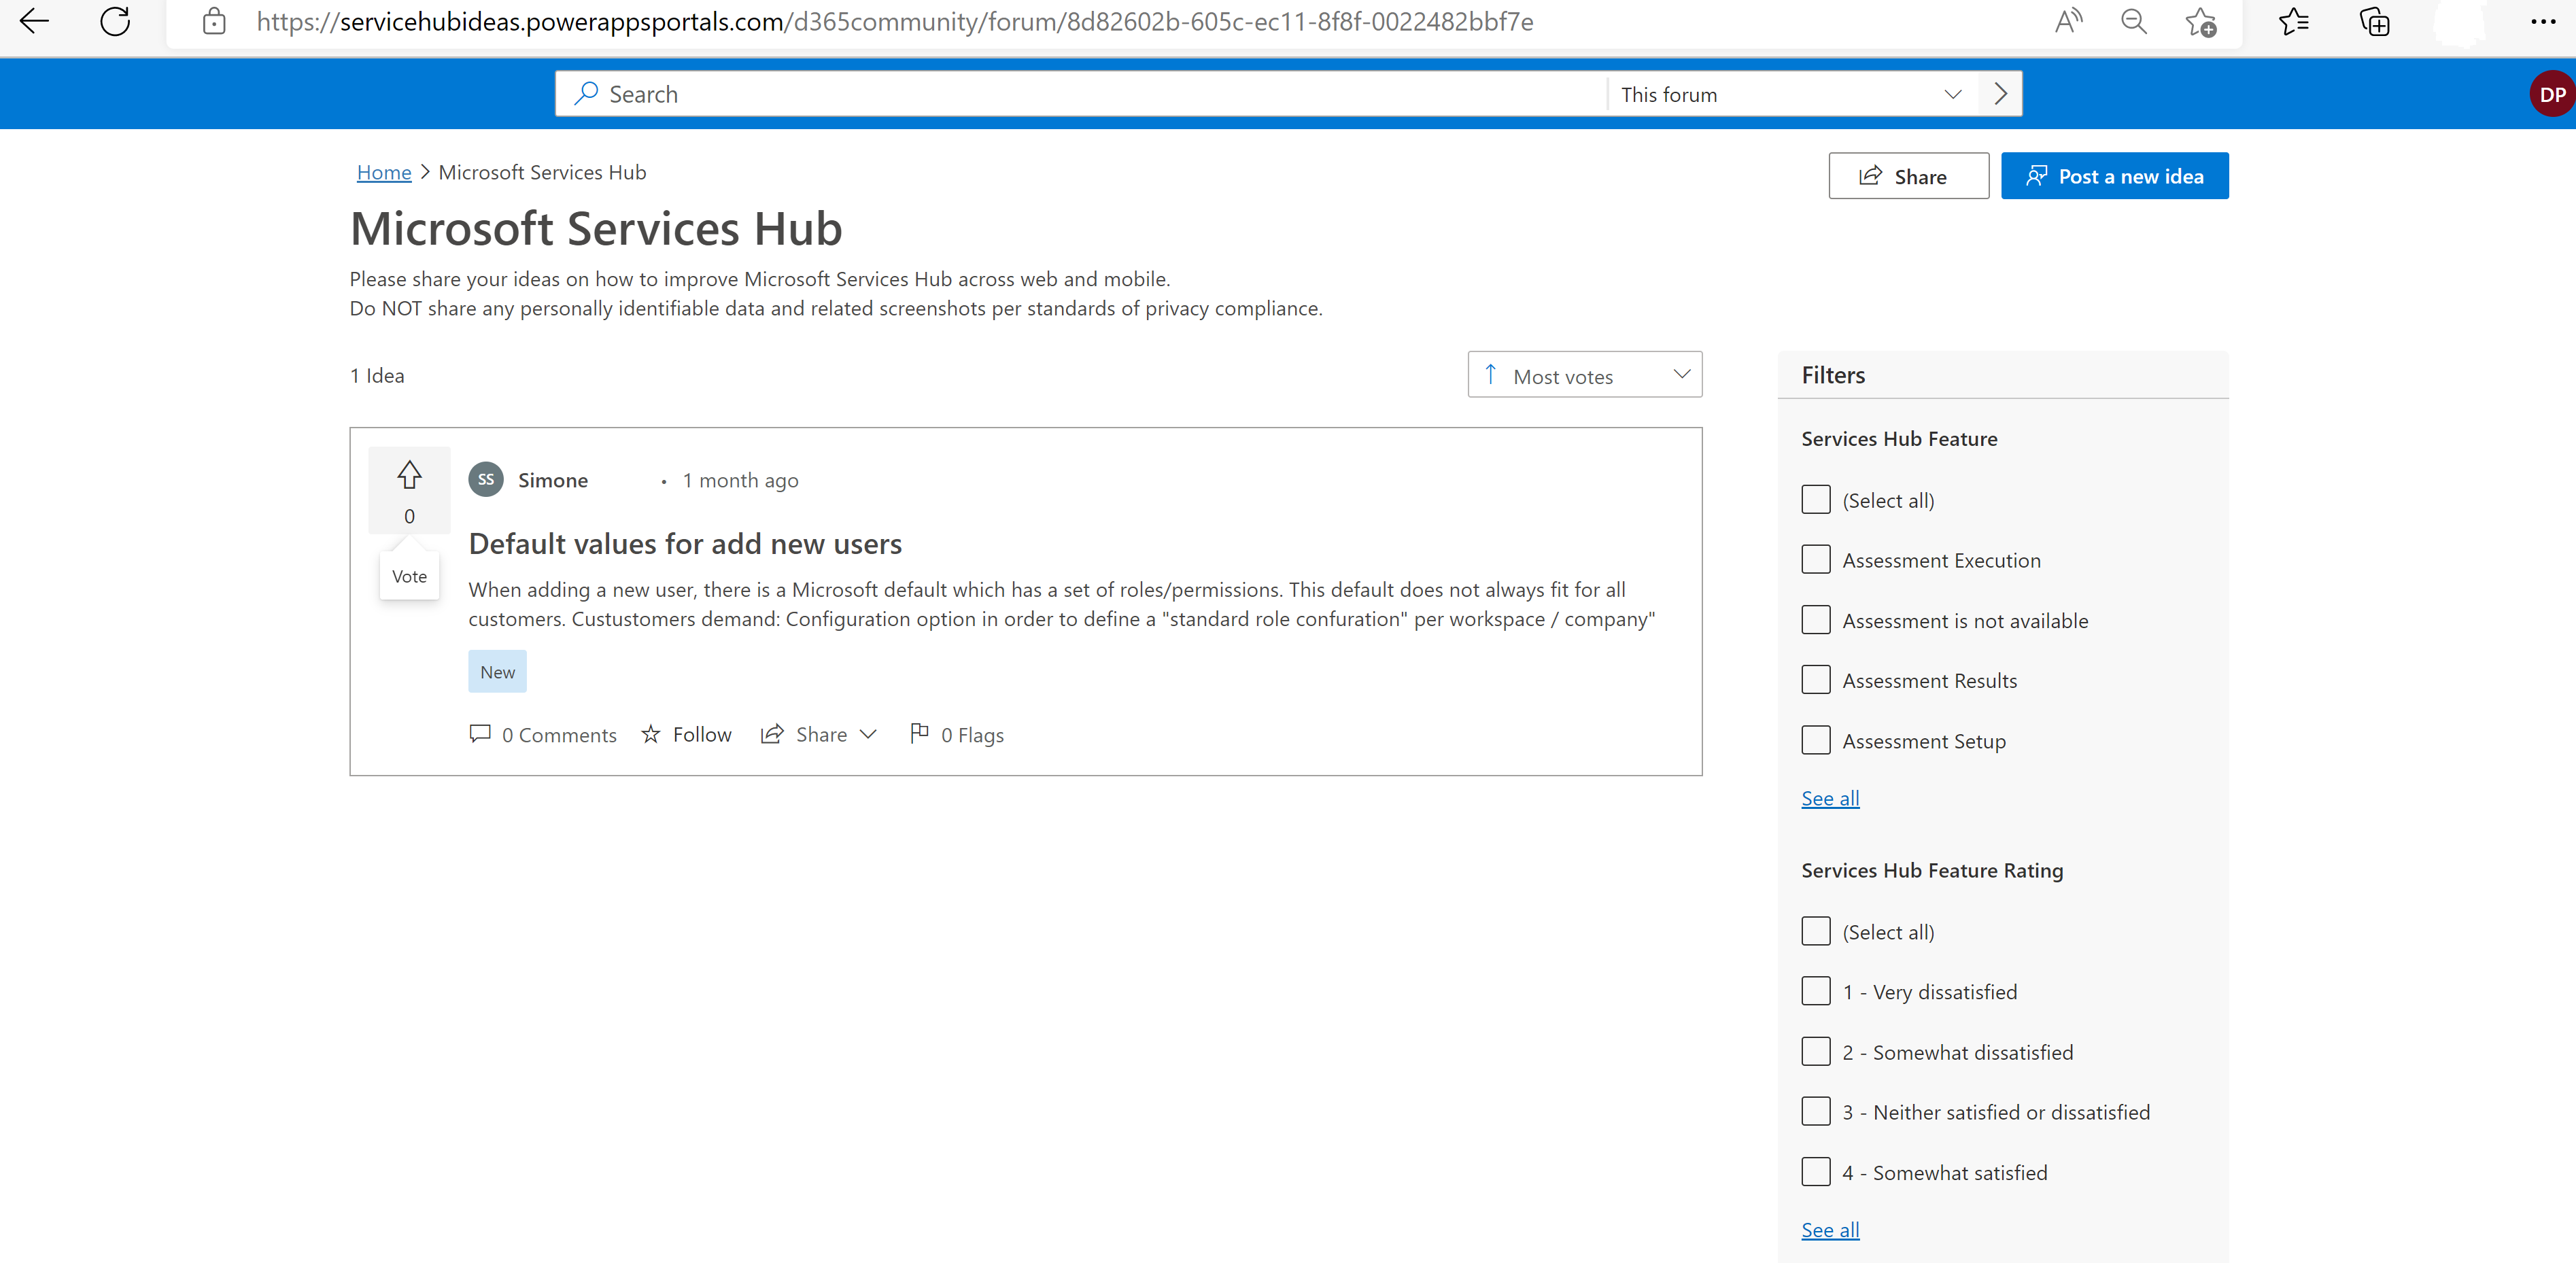The height and width of the screenshot is (1263, 2576).
Task: Expand the idea's Share dropdown
Action: [819, 735]
